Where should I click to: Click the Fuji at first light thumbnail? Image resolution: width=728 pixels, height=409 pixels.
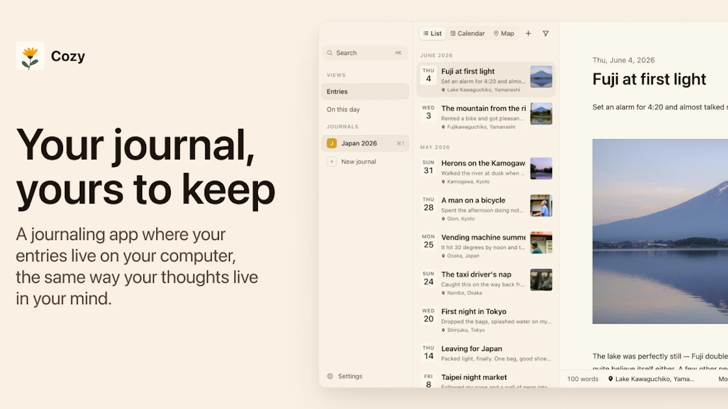541,77
